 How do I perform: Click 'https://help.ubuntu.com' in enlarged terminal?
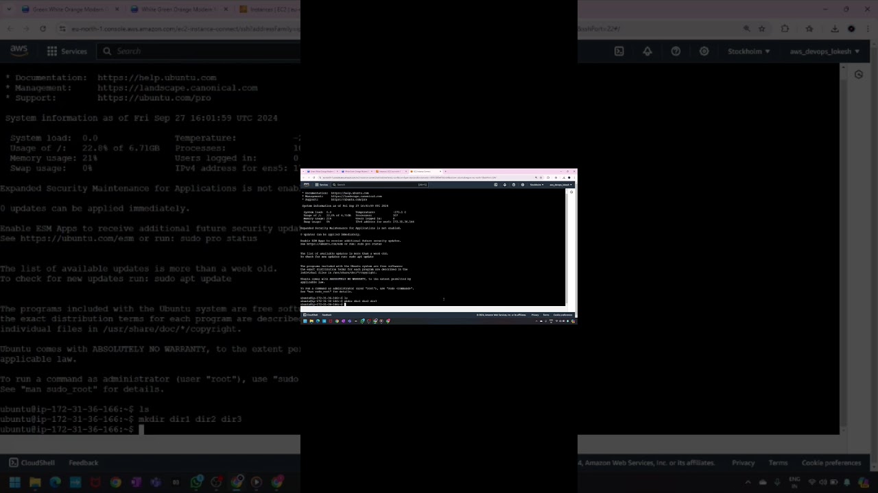(156, 78)
